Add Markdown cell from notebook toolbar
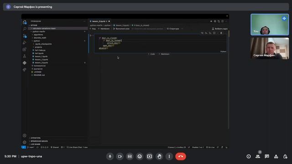This screenshot has height=164, width=292. pyautogui.click(x=104, y=29)
